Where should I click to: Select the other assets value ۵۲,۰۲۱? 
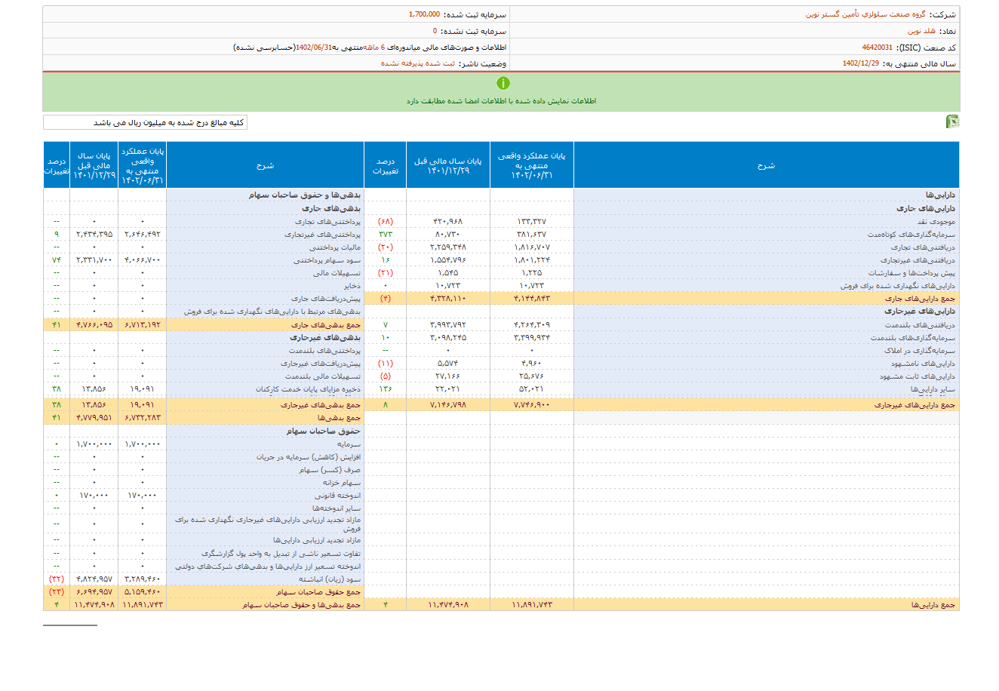coord(532,389)
